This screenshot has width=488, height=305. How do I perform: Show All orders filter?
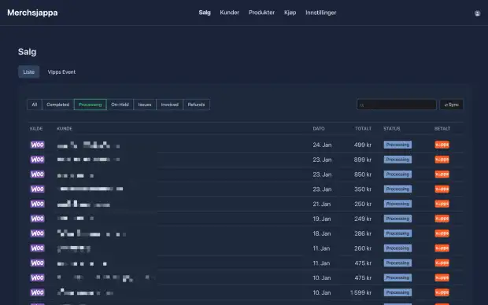coord(35,105)
